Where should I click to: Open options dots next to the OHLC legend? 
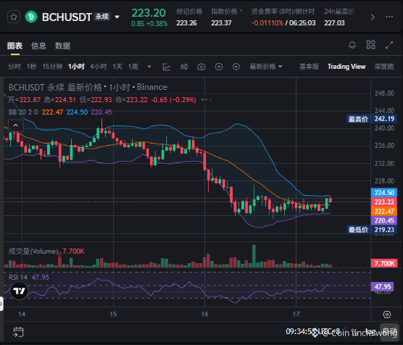[x=207, y=99]
